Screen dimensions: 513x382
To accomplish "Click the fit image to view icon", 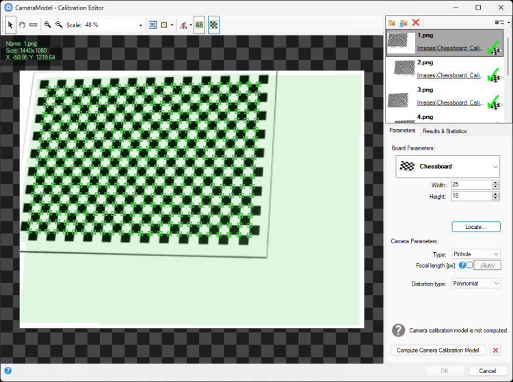I will click(x=153, y=25).
